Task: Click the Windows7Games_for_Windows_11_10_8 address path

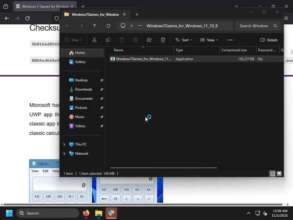Action: tap(182, 26)
